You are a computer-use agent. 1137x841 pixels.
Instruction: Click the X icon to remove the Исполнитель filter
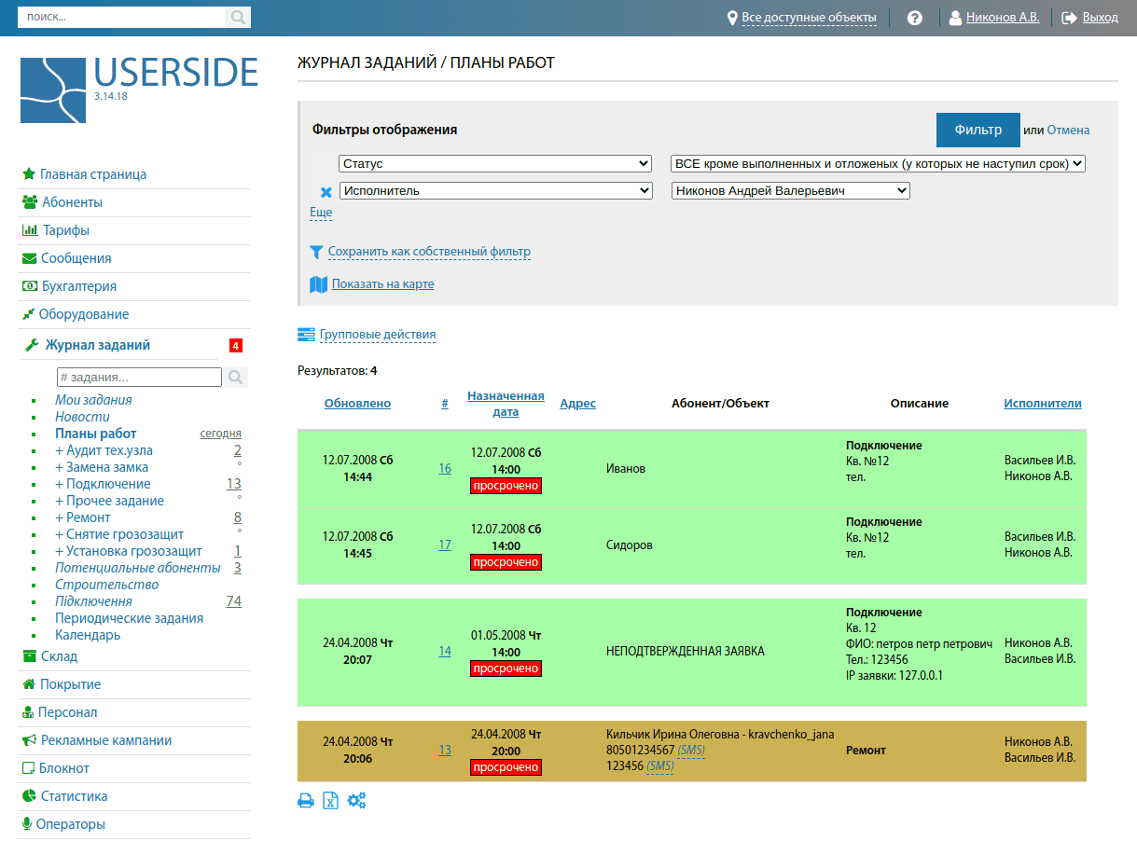[x=325, y=193]
